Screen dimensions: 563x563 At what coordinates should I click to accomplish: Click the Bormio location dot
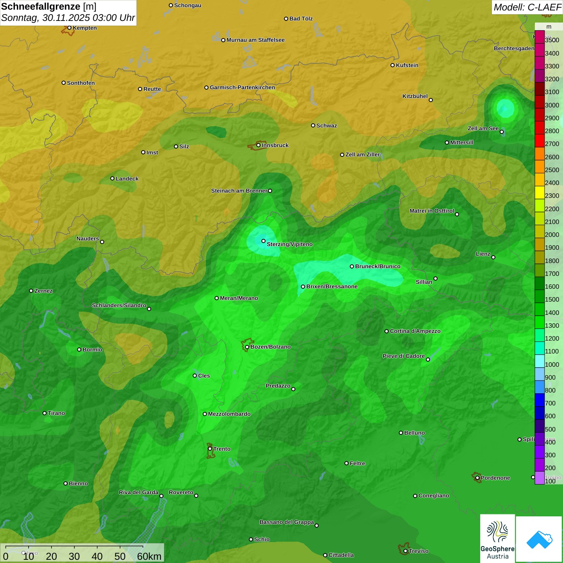tap(79, 349)
